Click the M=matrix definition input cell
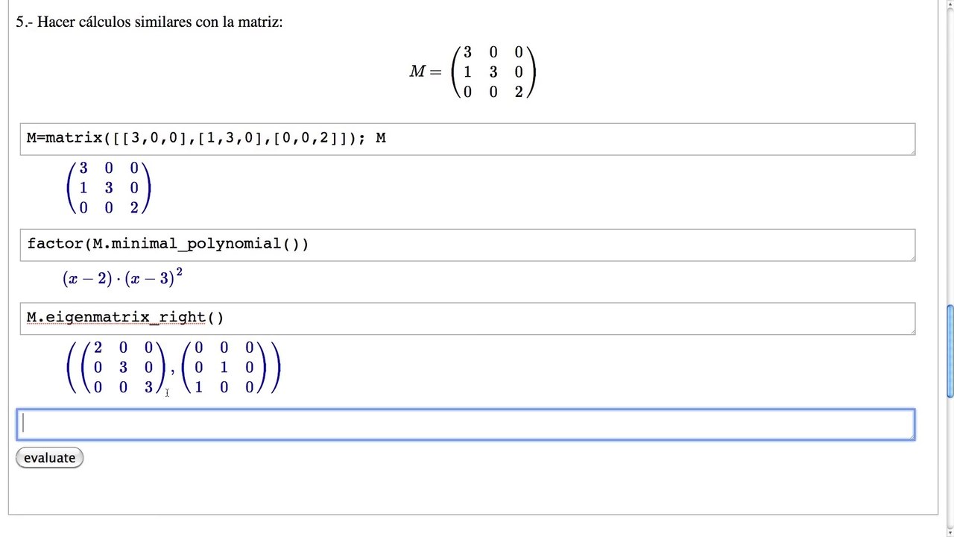954x537 pixels. [x=467, y=139]
